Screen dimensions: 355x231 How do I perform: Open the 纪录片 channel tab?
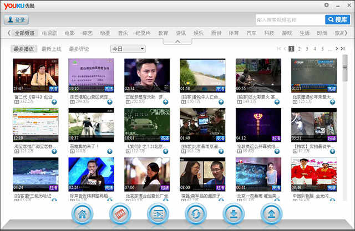pyautogui.click(x=143, y=33)
